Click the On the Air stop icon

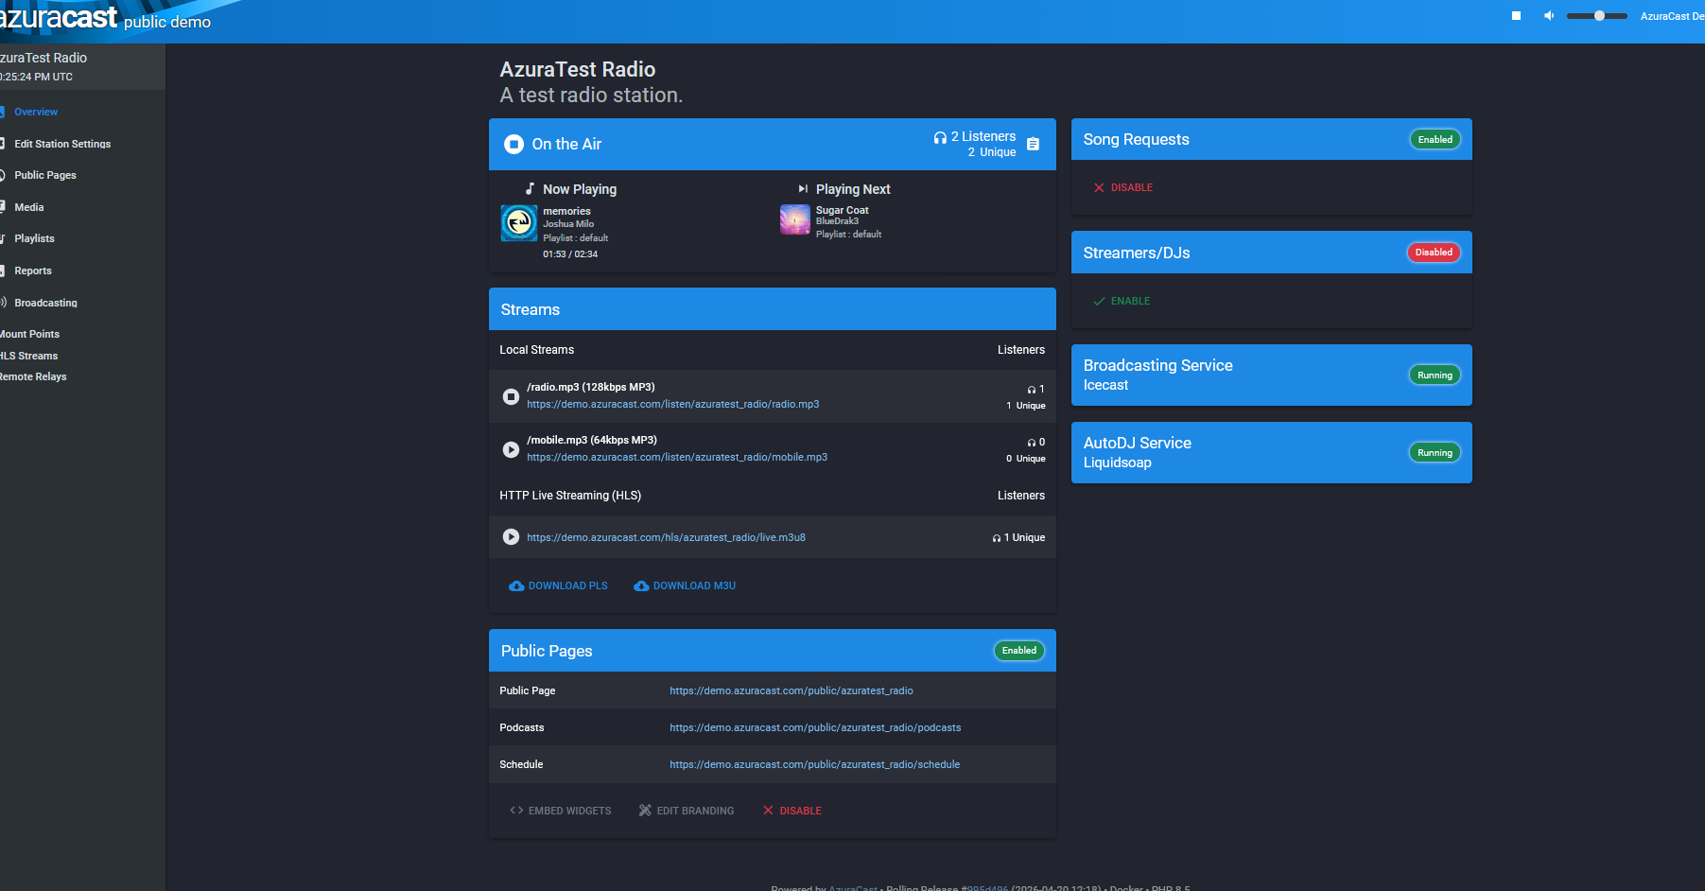pyautogui.click(x=513, y=144)
